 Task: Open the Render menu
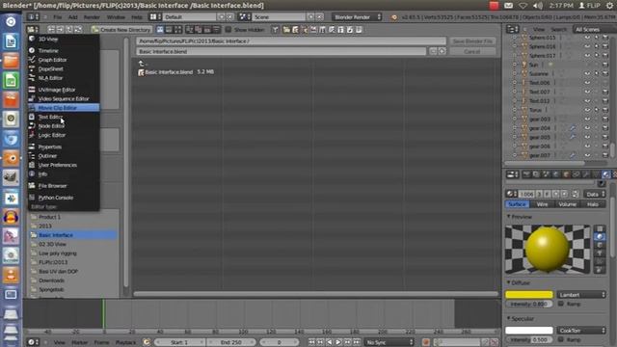(92, 17)
